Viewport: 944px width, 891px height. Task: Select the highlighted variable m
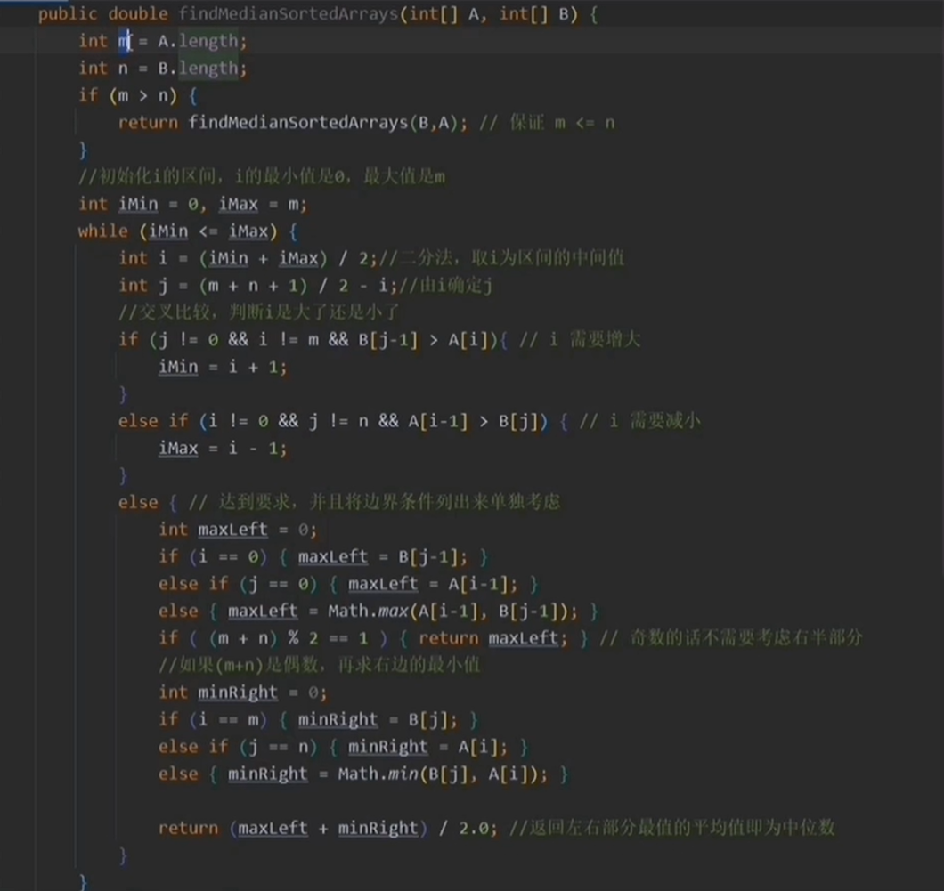[122, 40]
